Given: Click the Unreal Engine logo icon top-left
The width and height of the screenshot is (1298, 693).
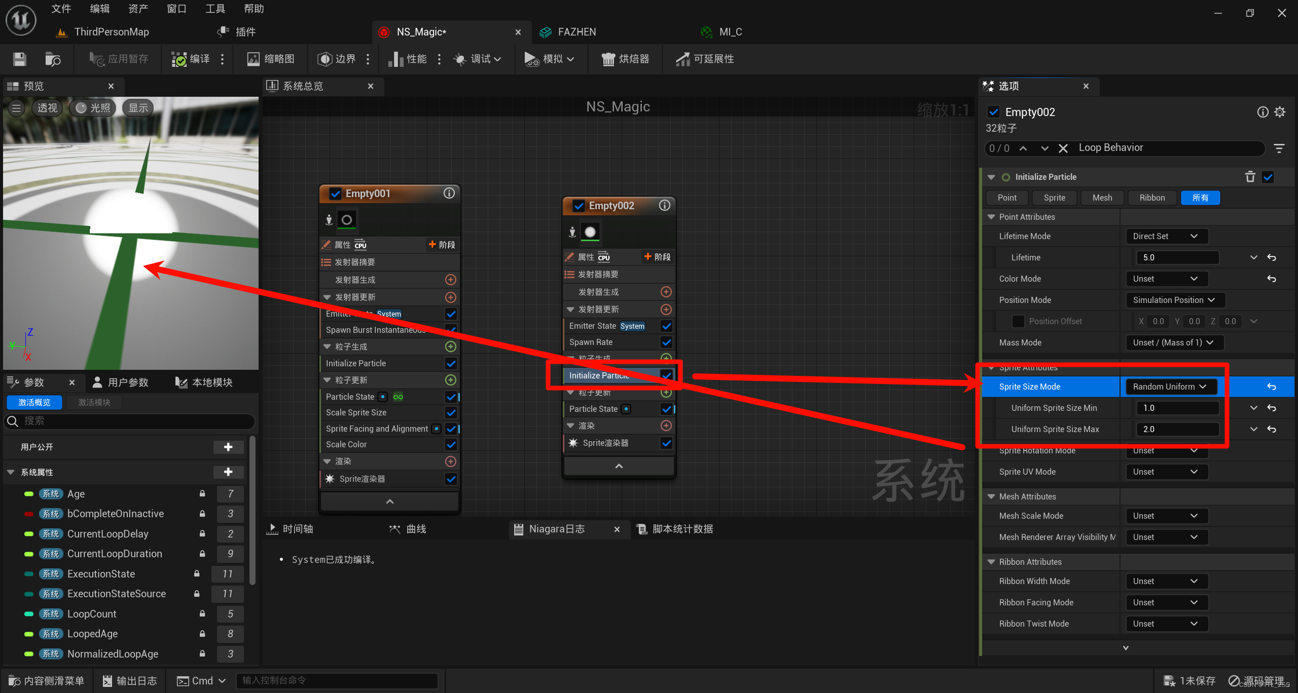Looking at the screenshot, I should pos(20,19).
